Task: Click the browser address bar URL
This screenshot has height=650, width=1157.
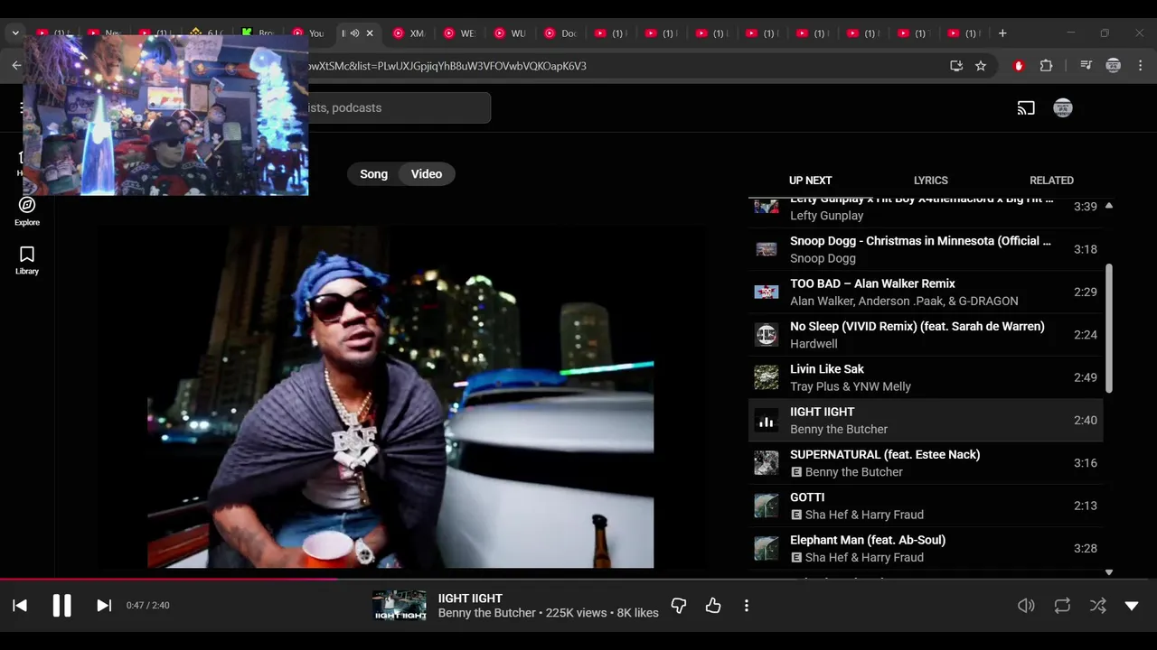Action: click(x=447, y=66)
